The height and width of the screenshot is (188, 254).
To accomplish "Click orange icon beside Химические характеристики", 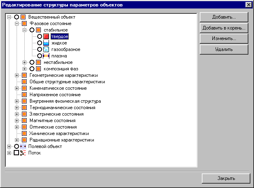I will click(x=24, y=133).
